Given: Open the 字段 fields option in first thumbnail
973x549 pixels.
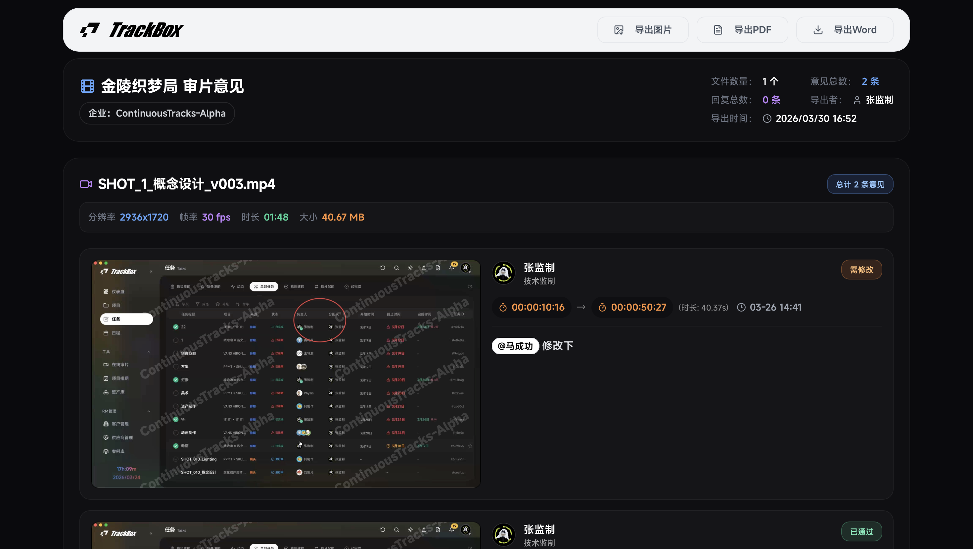Looking at the screenshot, I should (x=182, y=304).
